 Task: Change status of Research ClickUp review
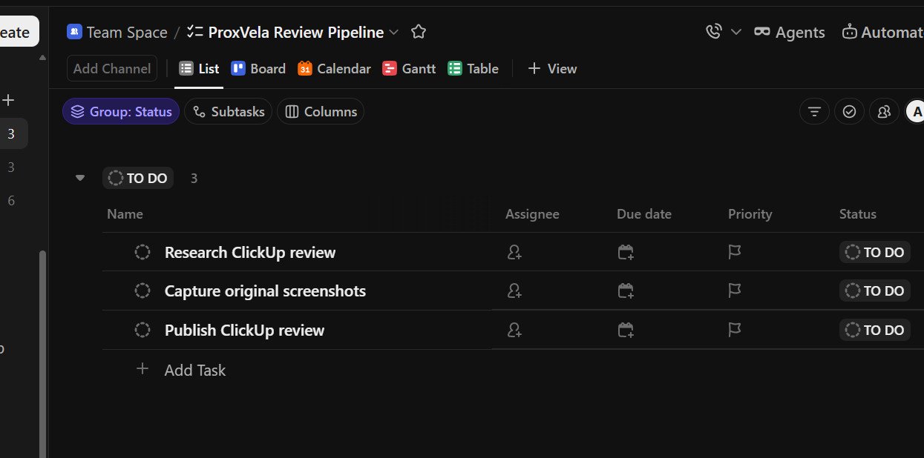(x=875, y=252)
